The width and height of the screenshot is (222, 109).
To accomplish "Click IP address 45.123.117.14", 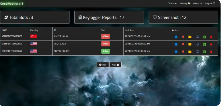I will [61, 36].
